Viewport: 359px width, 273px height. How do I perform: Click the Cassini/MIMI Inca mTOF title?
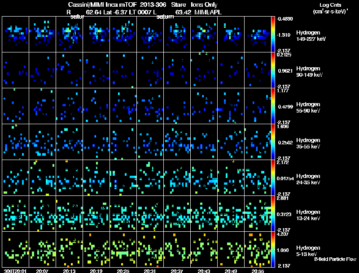[x=100, y=4]
